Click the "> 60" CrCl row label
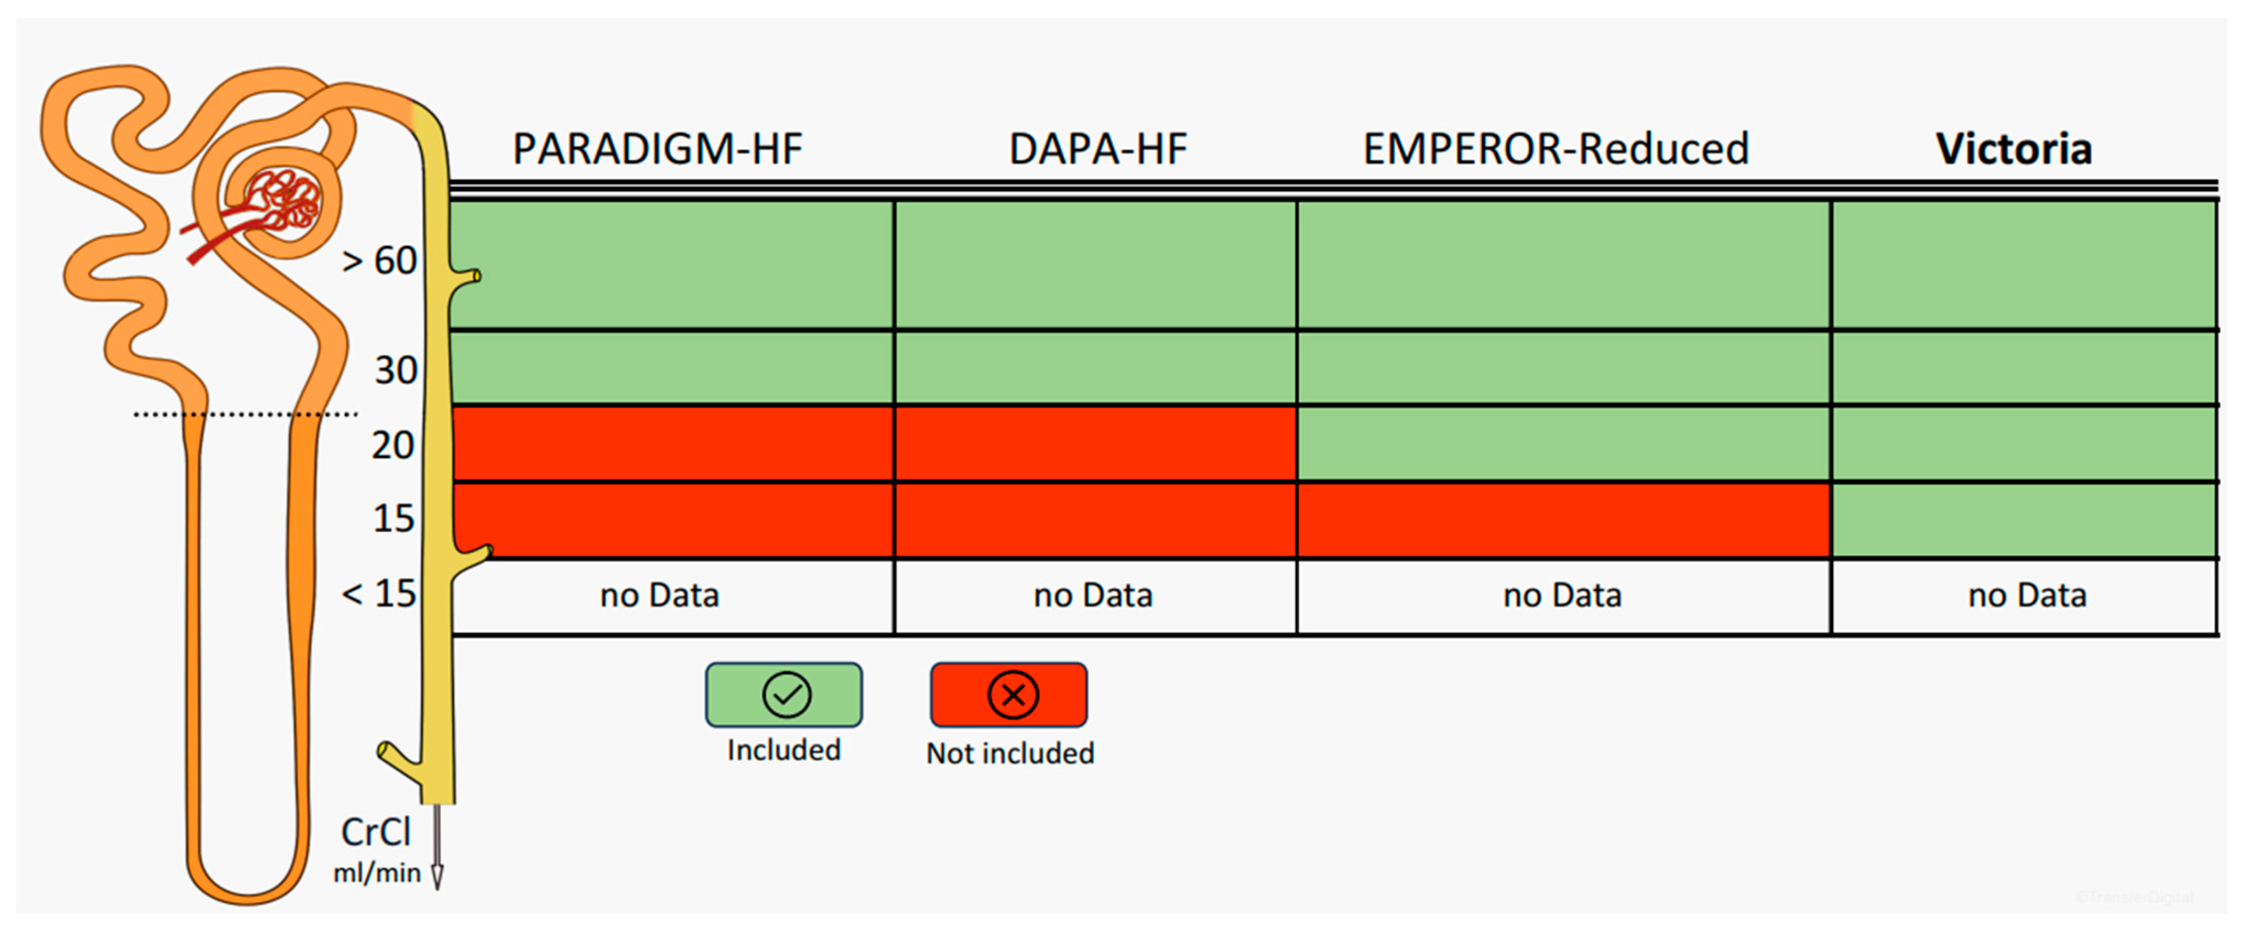Screen dimensions: 2241x933 click(x=380, y=261)
